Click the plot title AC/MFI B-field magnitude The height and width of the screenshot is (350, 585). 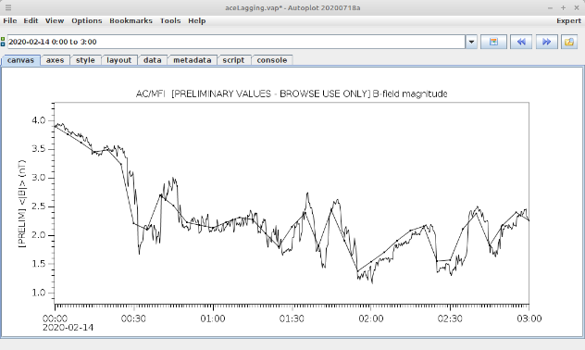[x=292, y=94]
